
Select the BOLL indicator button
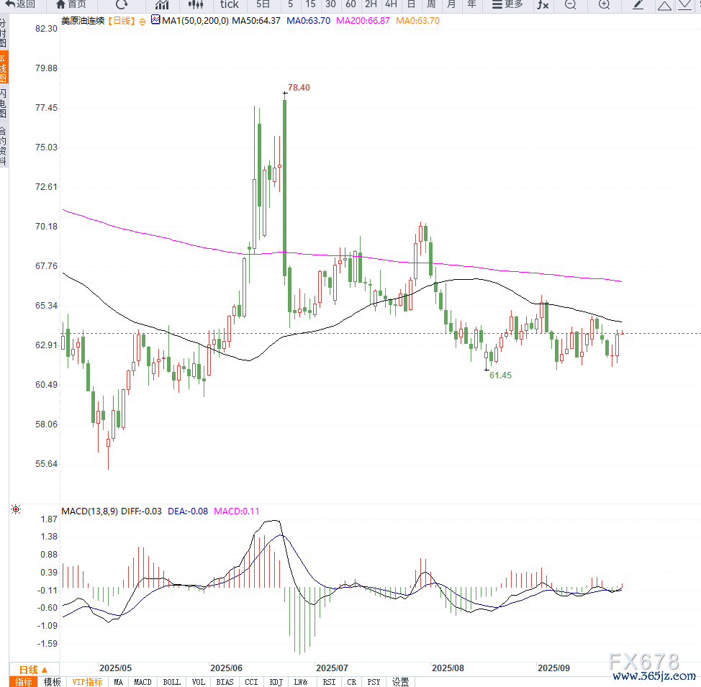point(171,682)
